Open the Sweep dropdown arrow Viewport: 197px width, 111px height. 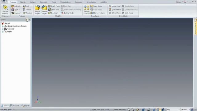point(21,13)
